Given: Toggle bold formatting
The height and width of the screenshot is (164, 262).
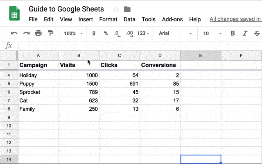Looking at the screenshot, I should point(233,34).
